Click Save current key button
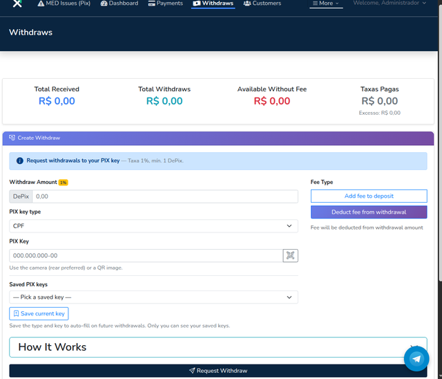The height and width of the screenshot is (379, 442). pos(39,313)
